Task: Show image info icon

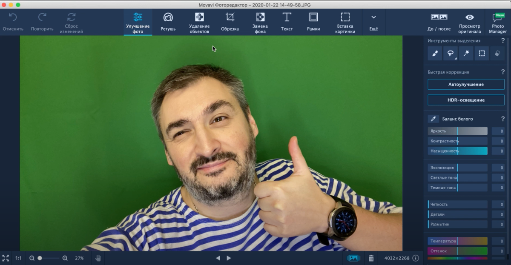Action: click(416, 258)
